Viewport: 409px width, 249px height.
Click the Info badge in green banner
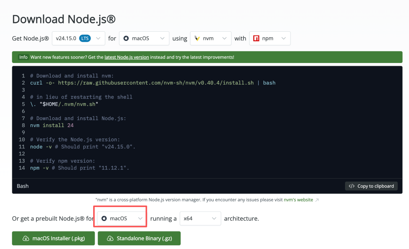23,57
